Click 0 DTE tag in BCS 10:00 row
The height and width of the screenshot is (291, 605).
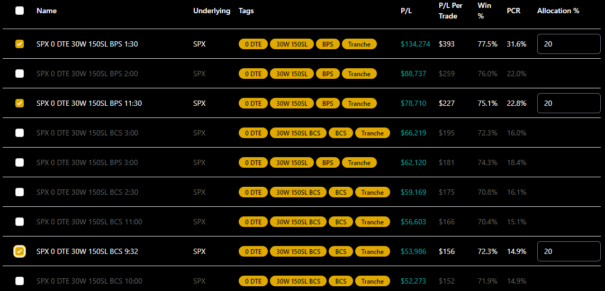tap(253, 281)
